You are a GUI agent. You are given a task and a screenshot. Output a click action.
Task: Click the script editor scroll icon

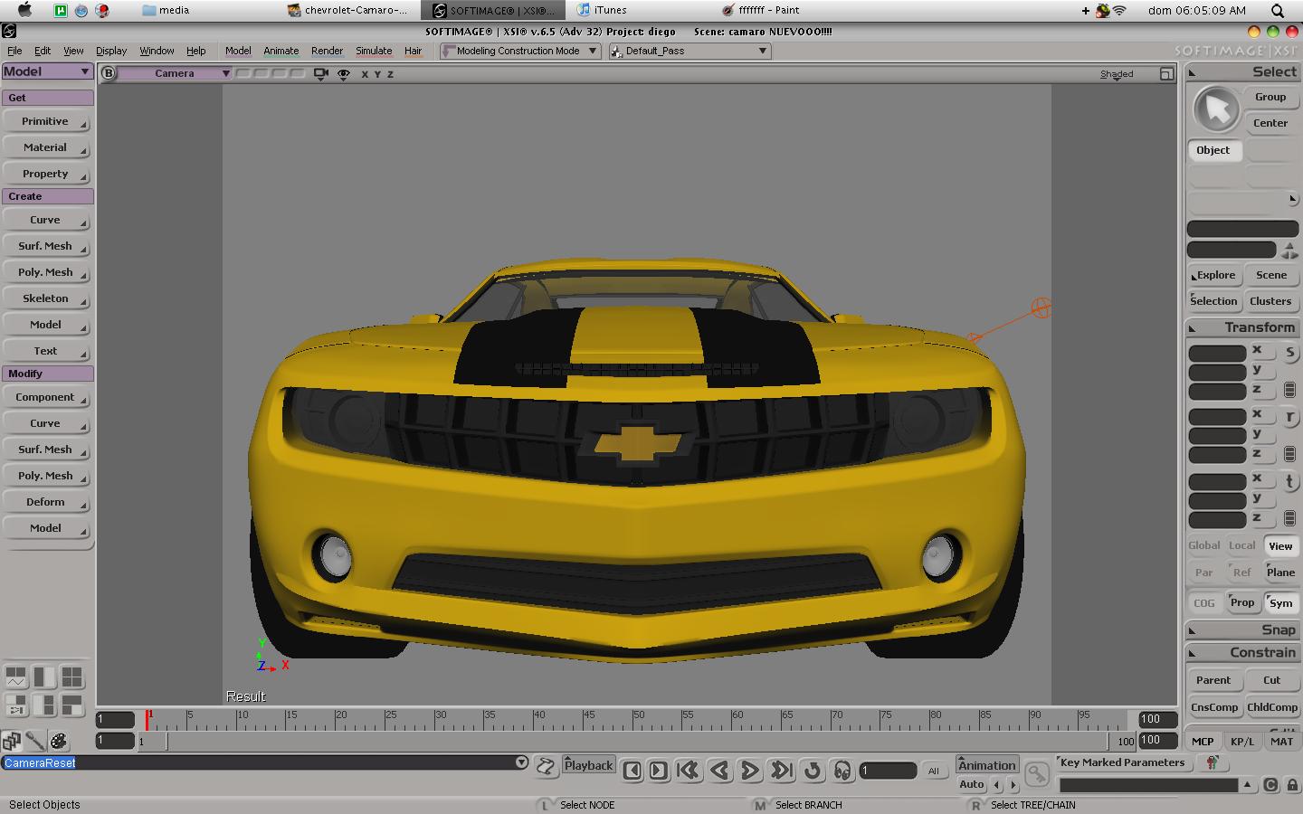pyautogui.click(x=546, y=767)
